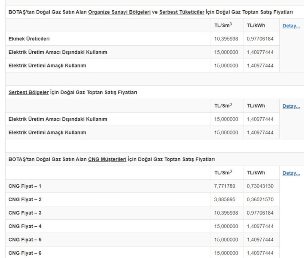Viewport: 304px width, 258px height.
Task: Click the 7,771789 price cell
Action: [x=226, y=186]
